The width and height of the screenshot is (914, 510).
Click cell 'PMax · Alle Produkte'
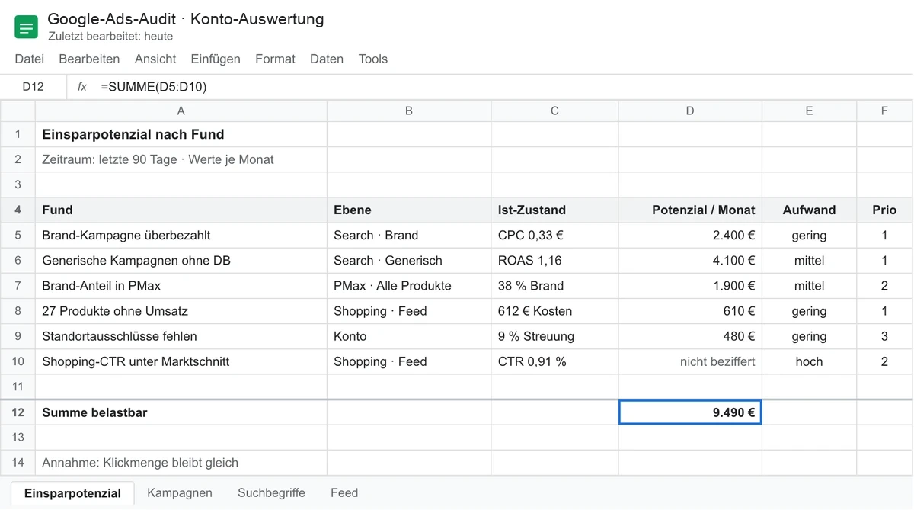point(409,286)
